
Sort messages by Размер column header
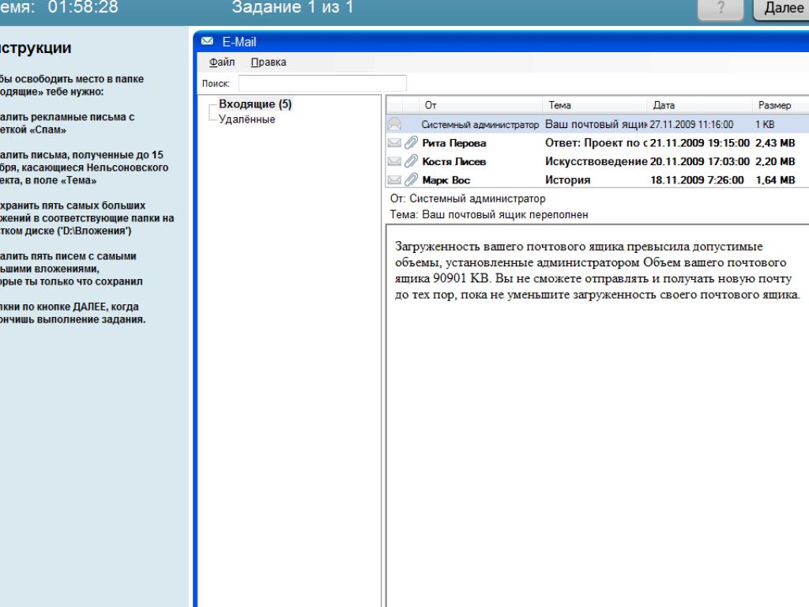(781, 105)
